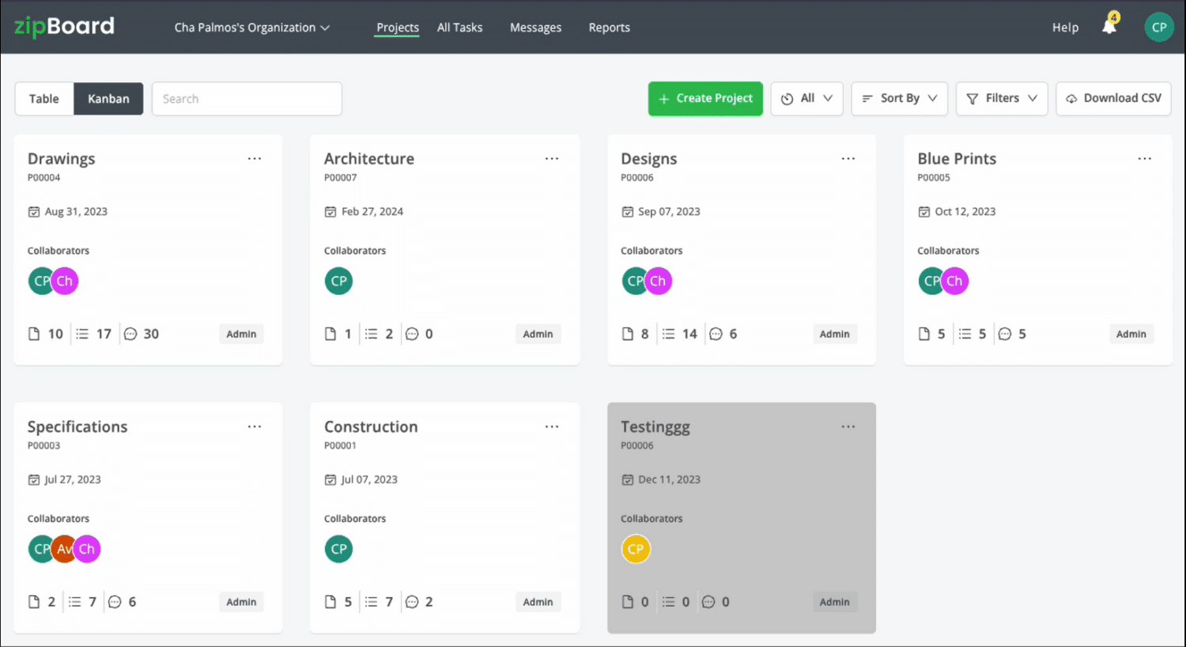Switch to the Reports tab
The image size is (1186, 647).
pos(609,26)
